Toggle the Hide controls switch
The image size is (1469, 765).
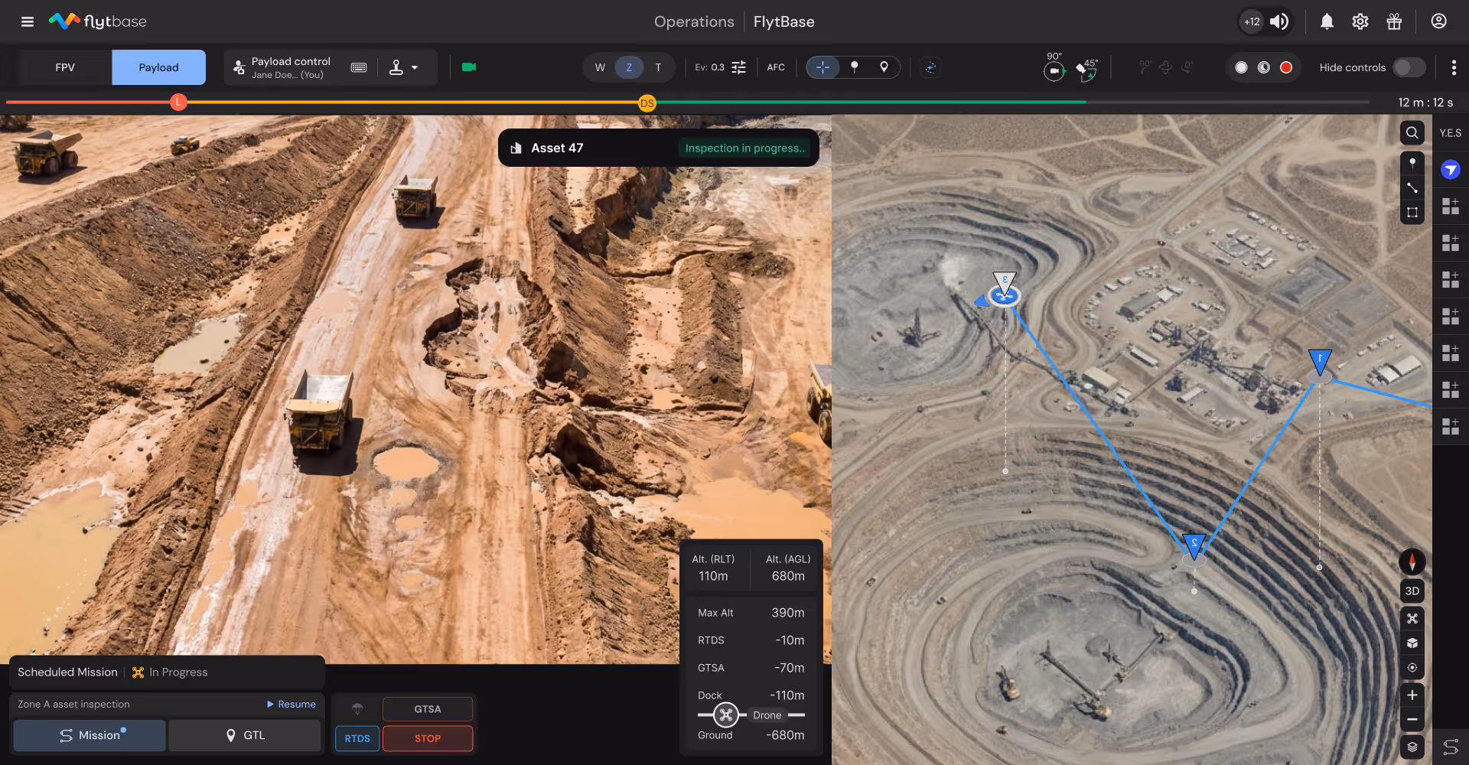coord(1409,67)
